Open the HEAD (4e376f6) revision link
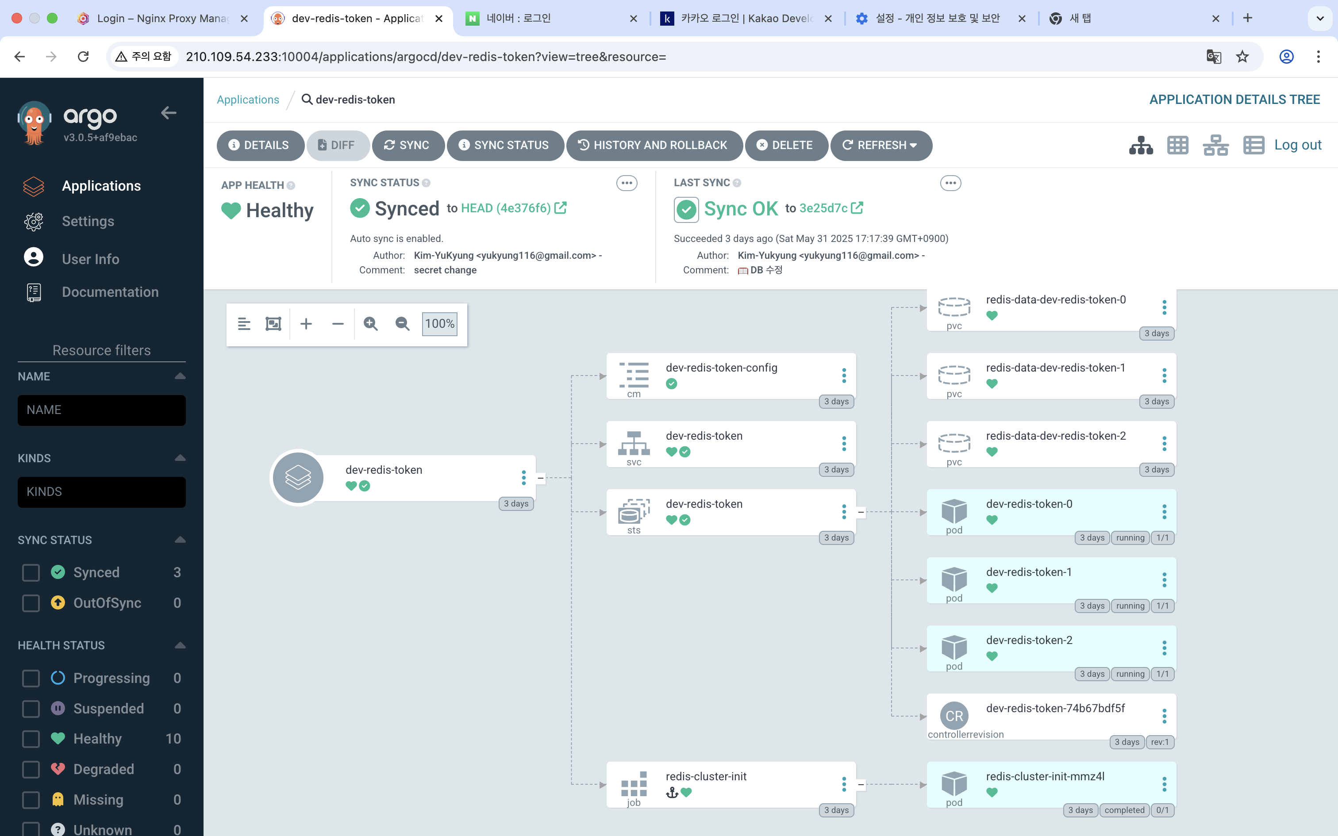Screen dimensions: 1338x836 (506, 208)
